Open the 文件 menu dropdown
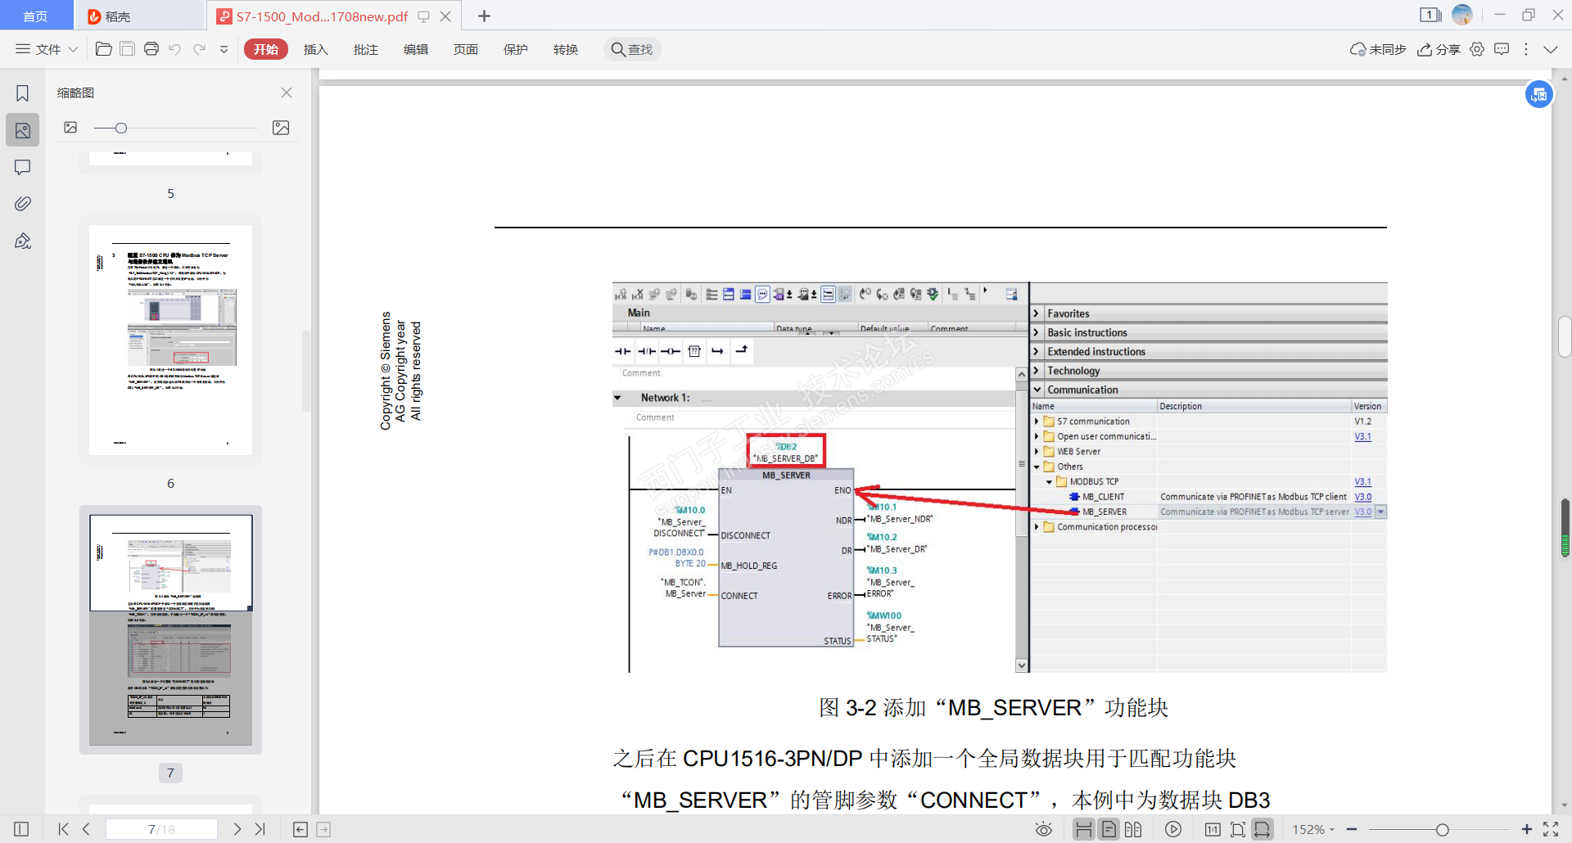This screenshot has width=1572, height=843. [x=47, y=49]
